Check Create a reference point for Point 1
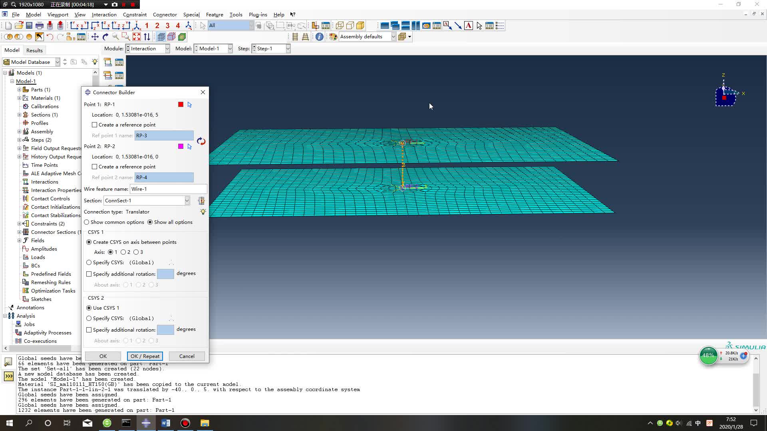 95,125
